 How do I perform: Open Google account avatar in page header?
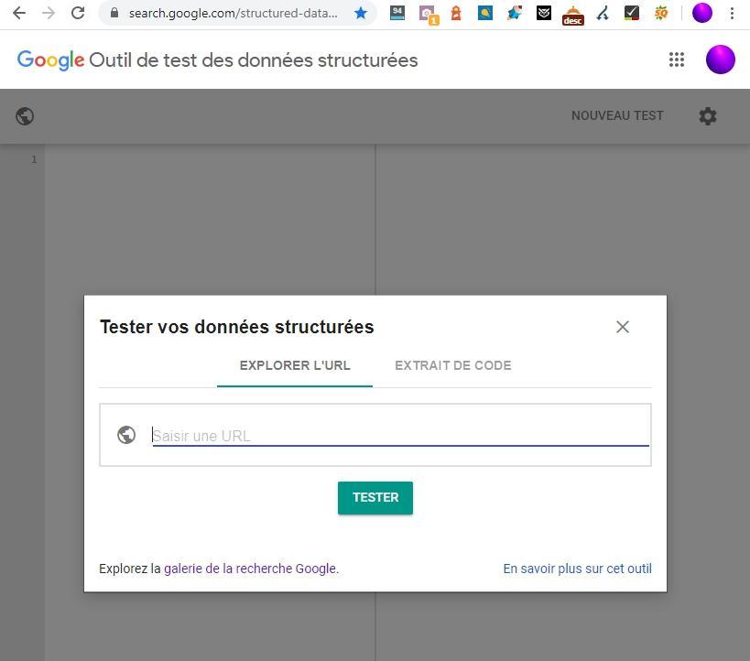(721, 60)
